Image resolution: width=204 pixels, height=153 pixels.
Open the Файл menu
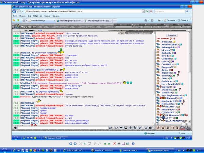tap(15, 16)
